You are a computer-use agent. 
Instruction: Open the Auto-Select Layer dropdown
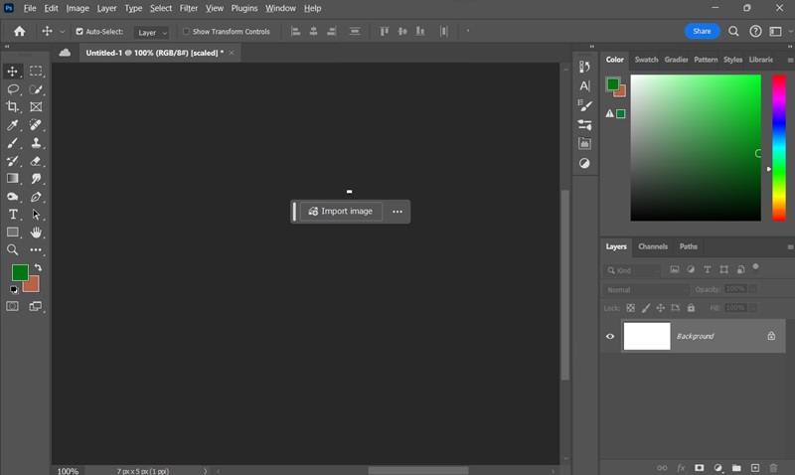click(x=151, y=33)
